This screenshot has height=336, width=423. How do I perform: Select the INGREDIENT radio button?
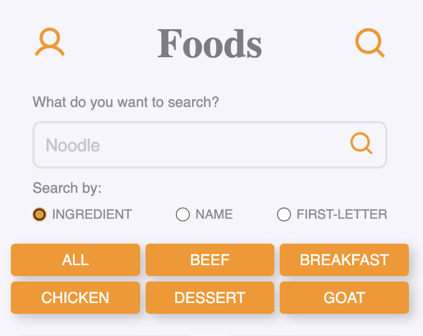click(x=39, y=214)
